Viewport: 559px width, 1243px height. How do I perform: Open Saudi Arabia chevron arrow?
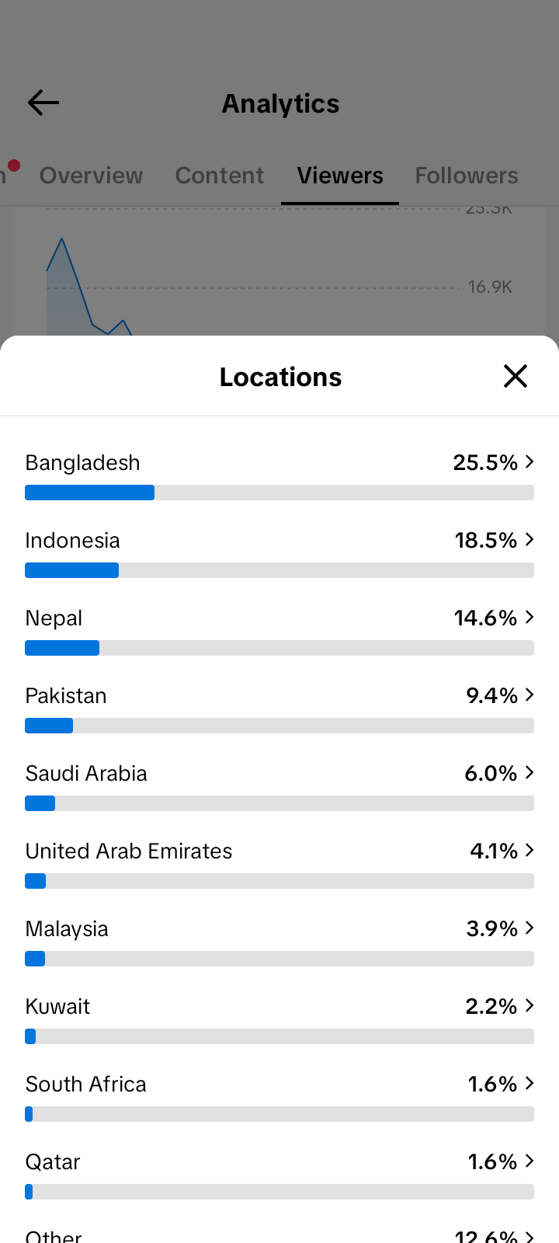529,772
